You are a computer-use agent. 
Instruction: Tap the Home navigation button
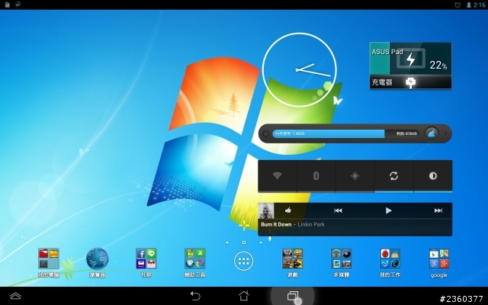(244, 296)
